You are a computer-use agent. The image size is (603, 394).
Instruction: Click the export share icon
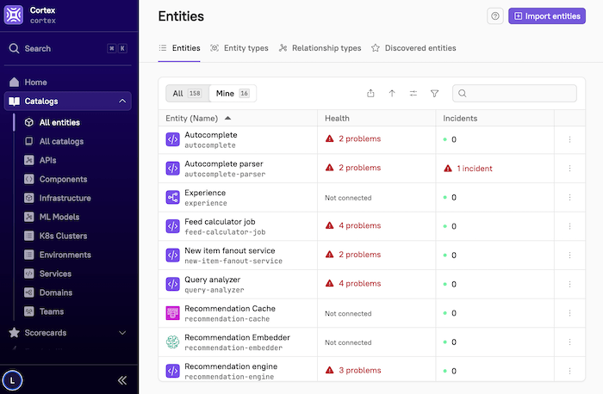pyautogui.click(x=370, y=93)
